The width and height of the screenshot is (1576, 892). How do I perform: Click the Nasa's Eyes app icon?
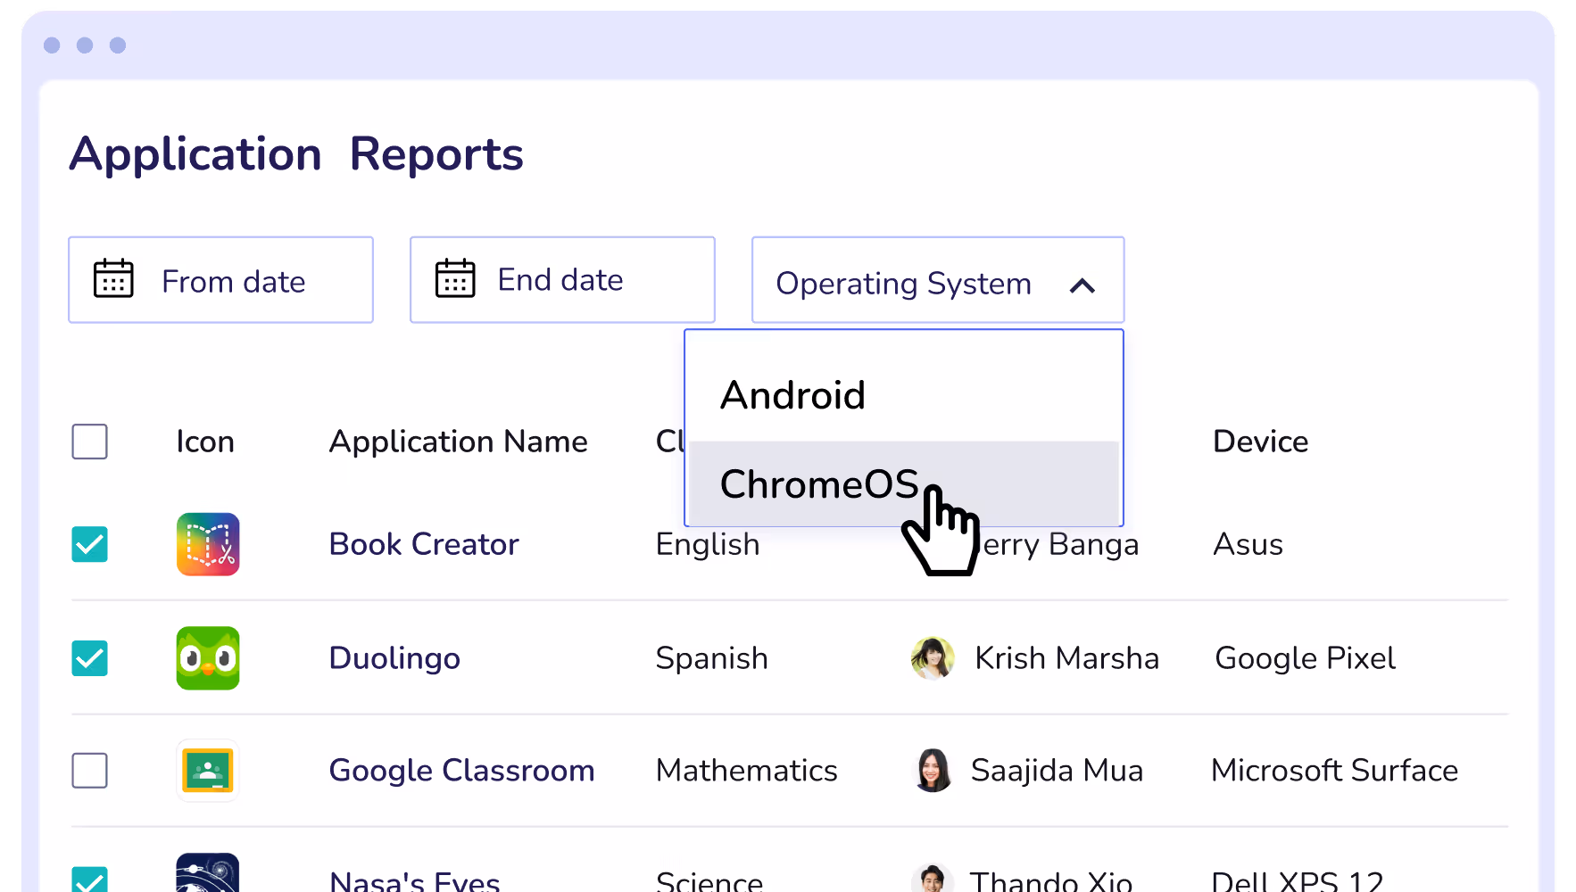pos(208,873)
